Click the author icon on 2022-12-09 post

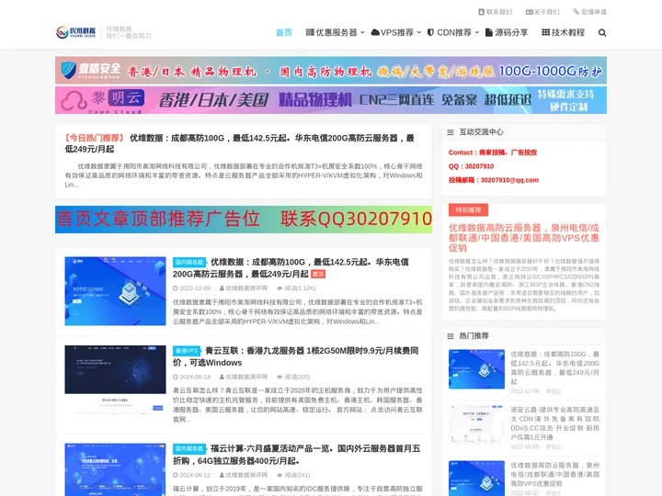pos(222,288)
